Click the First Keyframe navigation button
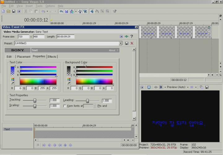This screenshot has height=155, width=223. click(x=44, y=145)
